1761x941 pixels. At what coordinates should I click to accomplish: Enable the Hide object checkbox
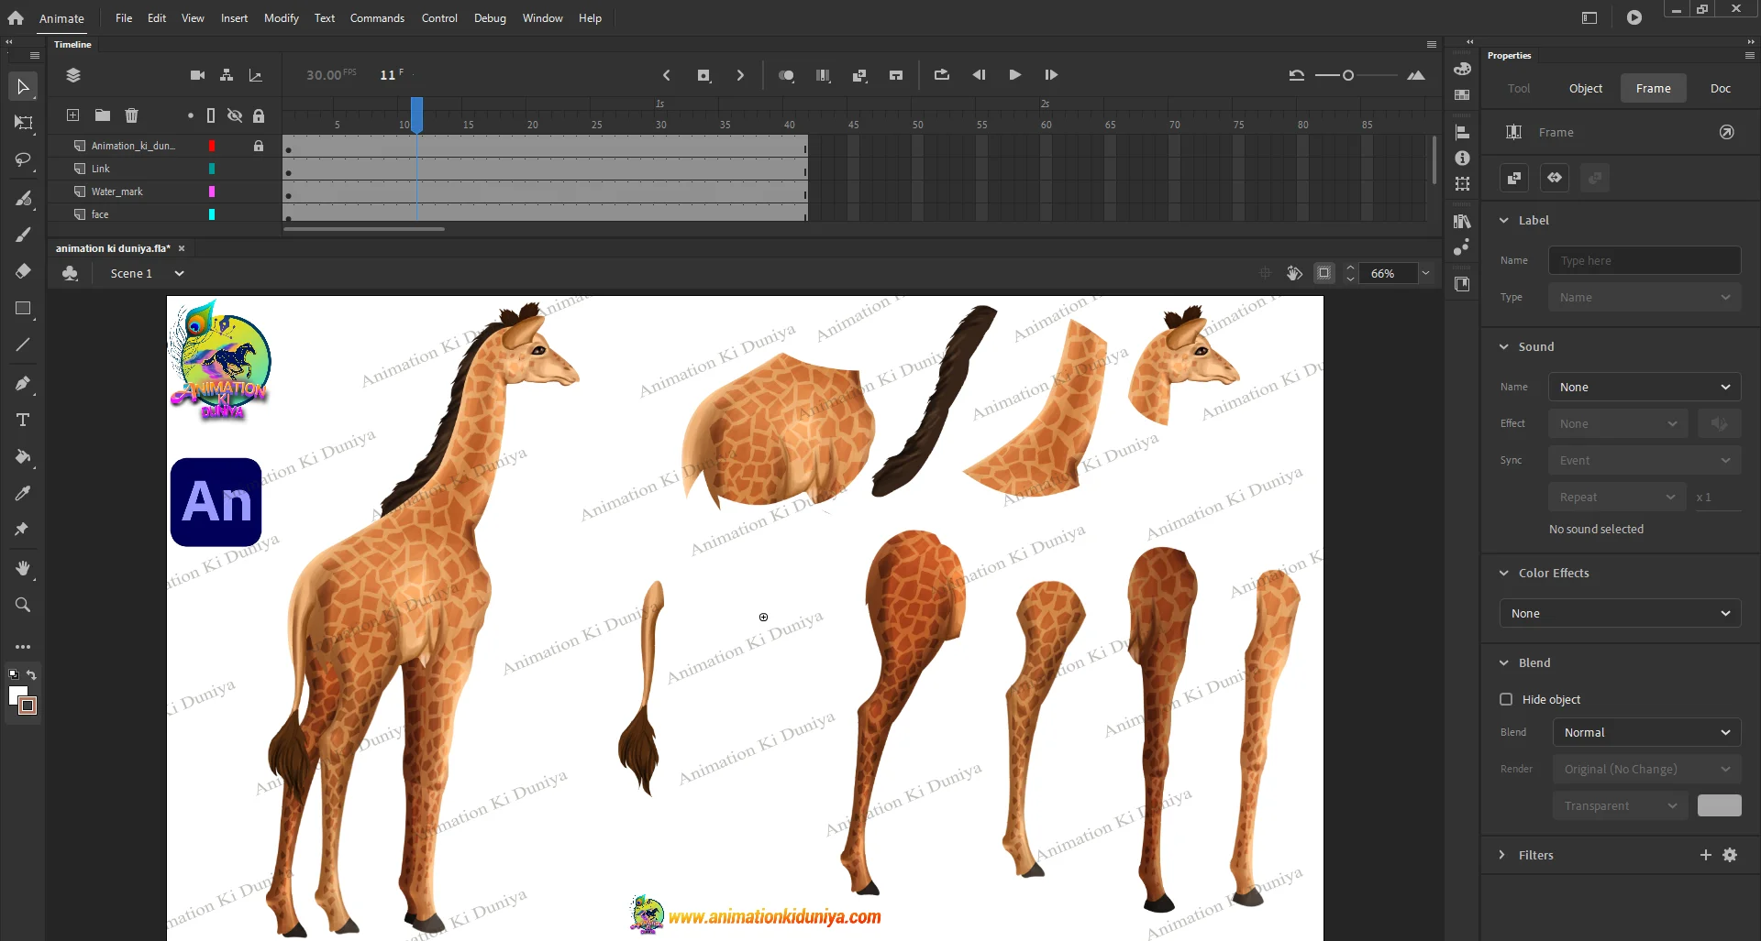[x=1506, y=699]
